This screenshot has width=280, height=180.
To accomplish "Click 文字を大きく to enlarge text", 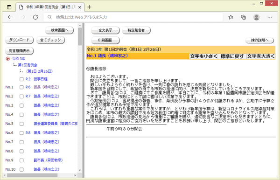I will tap(261, 56).
